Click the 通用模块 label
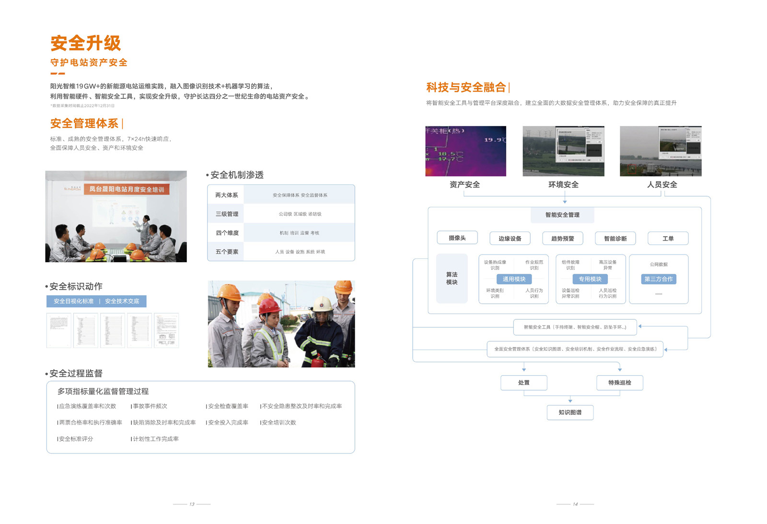 tap(514, 279)
